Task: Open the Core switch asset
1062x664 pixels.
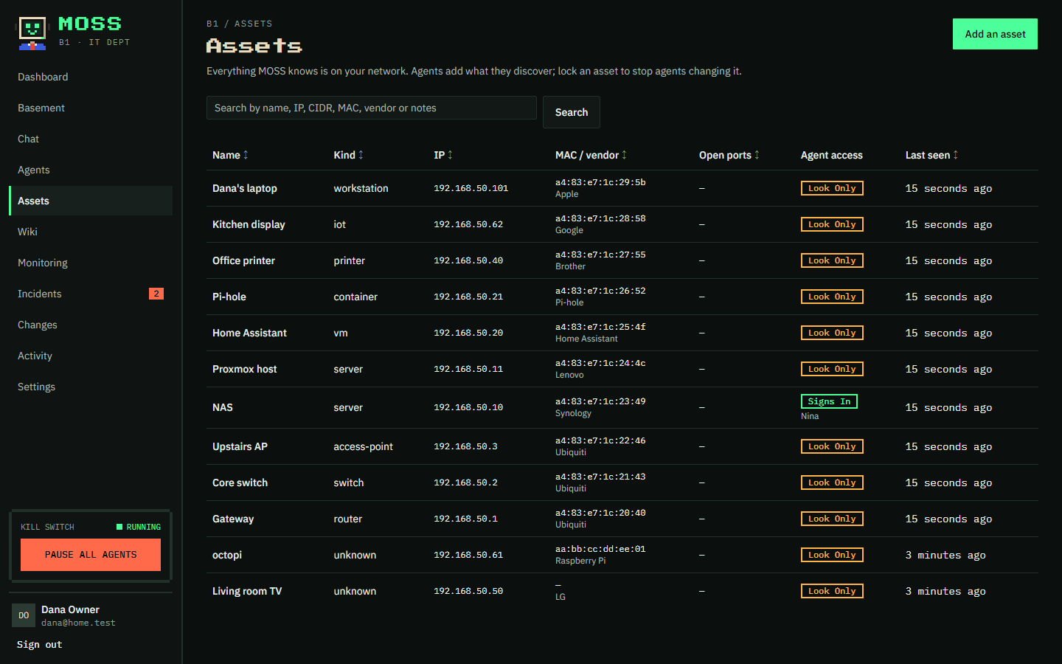Action: pos(240,483)
